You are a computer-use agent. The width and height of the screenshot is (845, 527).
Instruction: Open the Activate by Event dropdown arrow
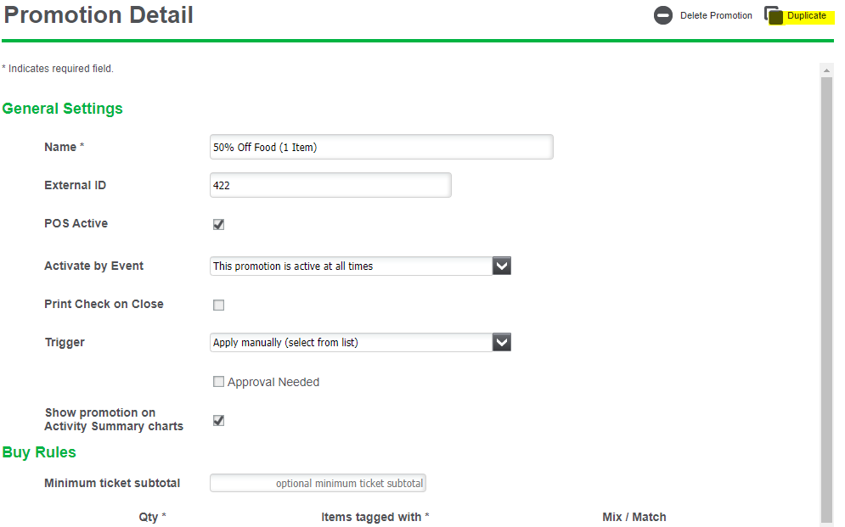pyautogui.click(x=502, y=266)
